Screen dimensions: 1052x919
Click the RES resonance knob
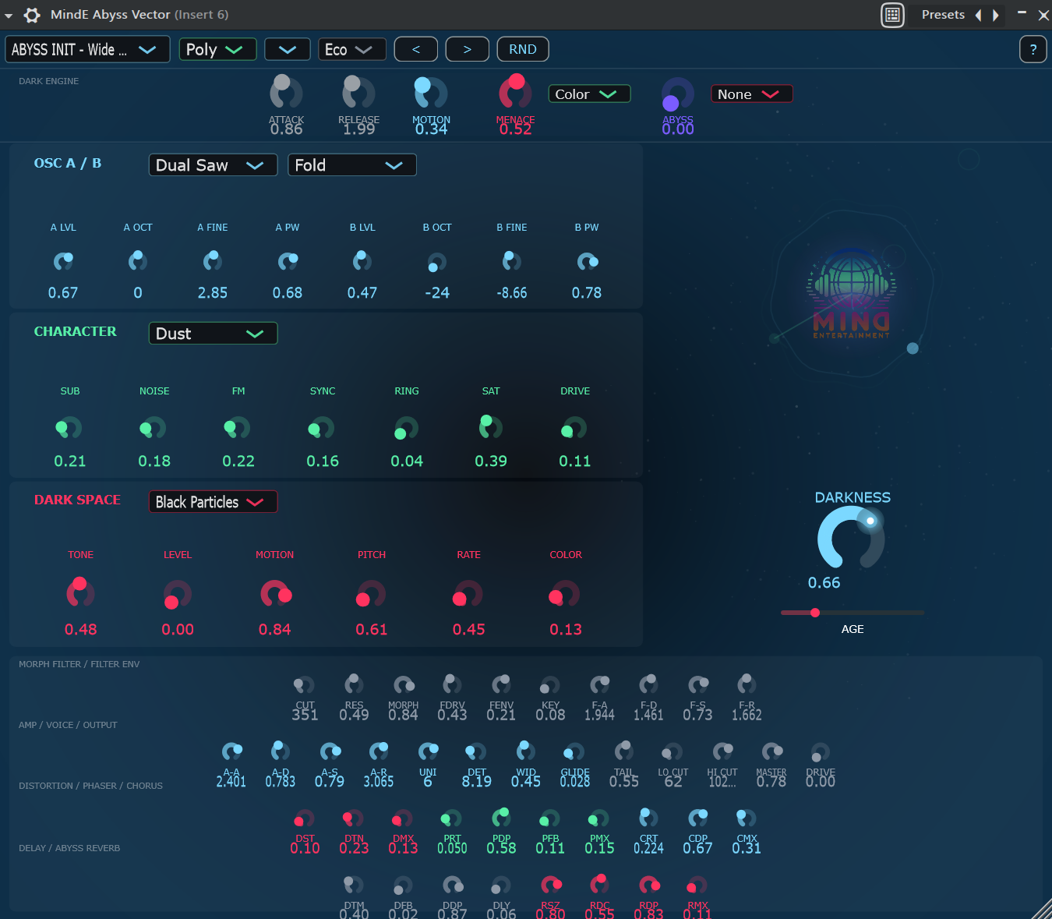tap(354, 684)
